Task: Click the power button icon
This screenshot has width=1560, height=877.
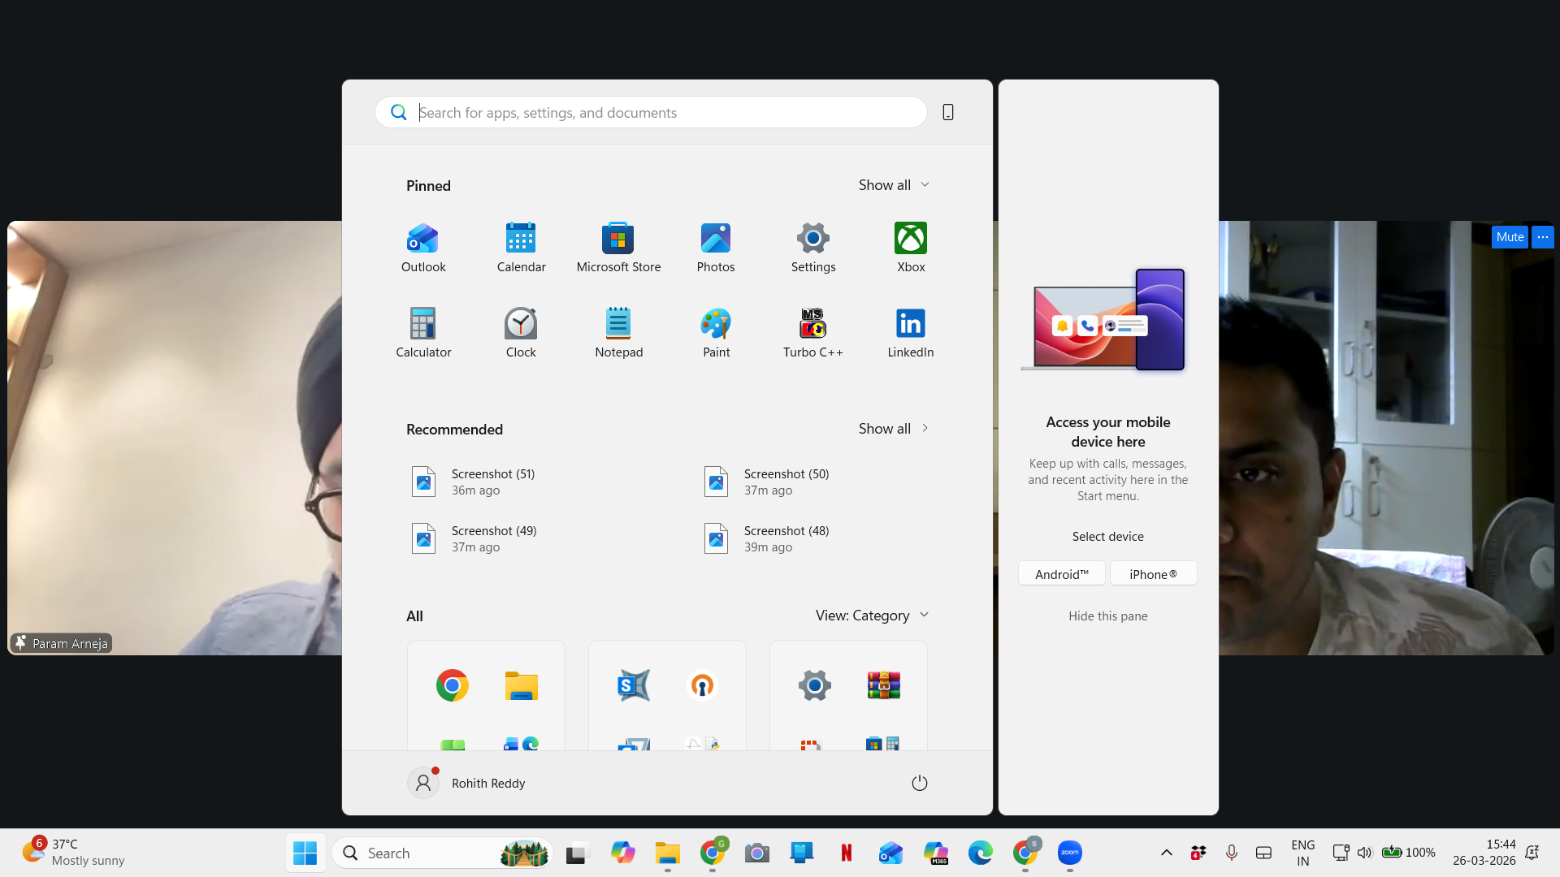Action: click(x=919, y=783)
